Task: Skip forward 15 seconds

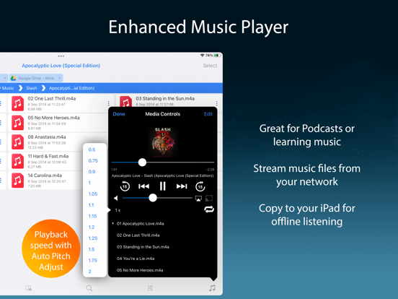Action: tap(200, 186)
